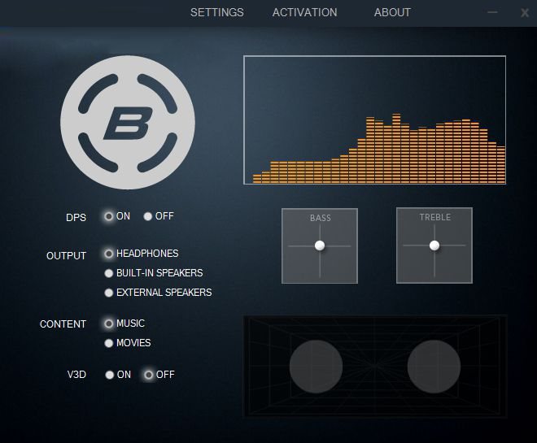This screenshot has height=443, width=537.
Task: Click the V3D label
Action: [76, 375]
